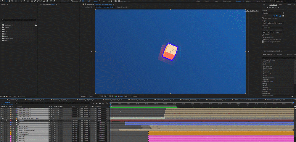Jump to first frame in Preview panel
Viewport: 296px width, 142px height.
267,7
